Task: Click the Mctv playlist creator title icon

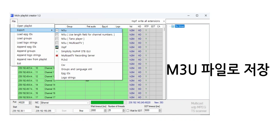Action: [12, 16]
